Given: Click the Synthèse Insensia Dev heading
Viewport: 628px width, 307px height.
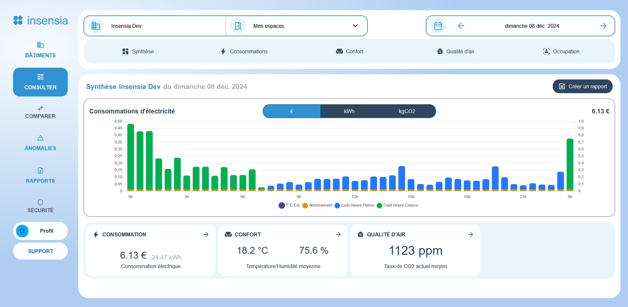Looking at the screenshot, I should tap(123, 87).
